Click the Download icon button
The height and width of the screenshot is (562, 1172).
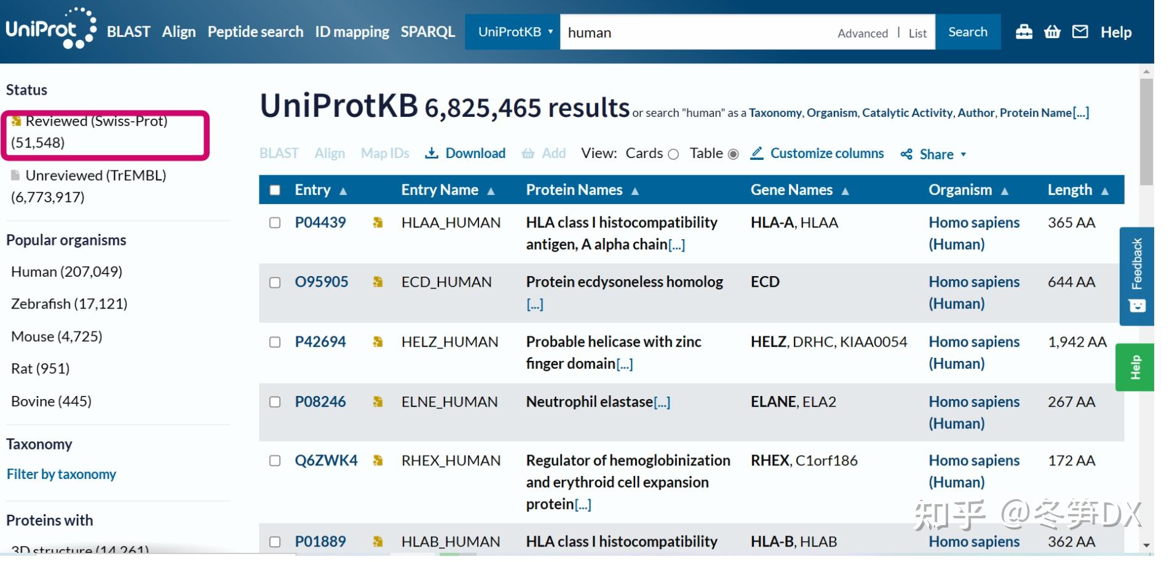tap(432, 153)
